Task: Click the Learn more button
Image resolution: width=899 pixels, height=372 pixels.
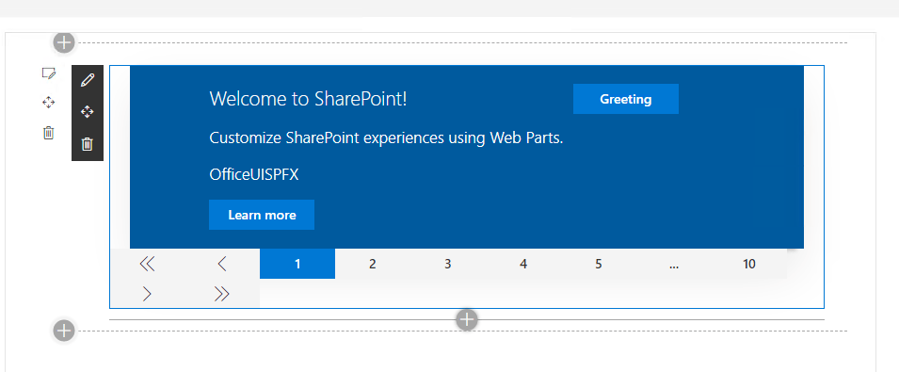Action: (x=262, y=215)
